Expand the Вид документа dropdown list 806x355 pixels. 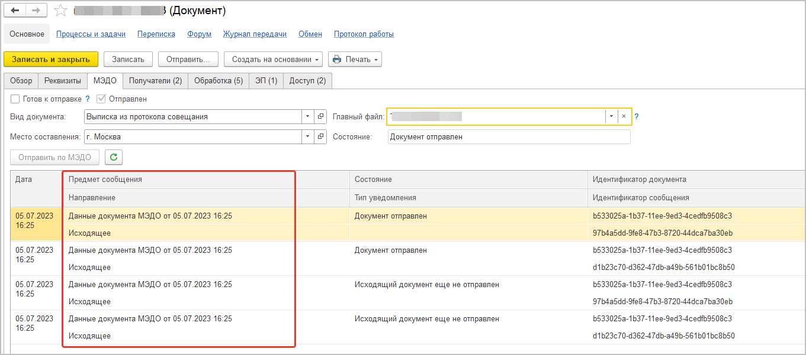point(307,117)
